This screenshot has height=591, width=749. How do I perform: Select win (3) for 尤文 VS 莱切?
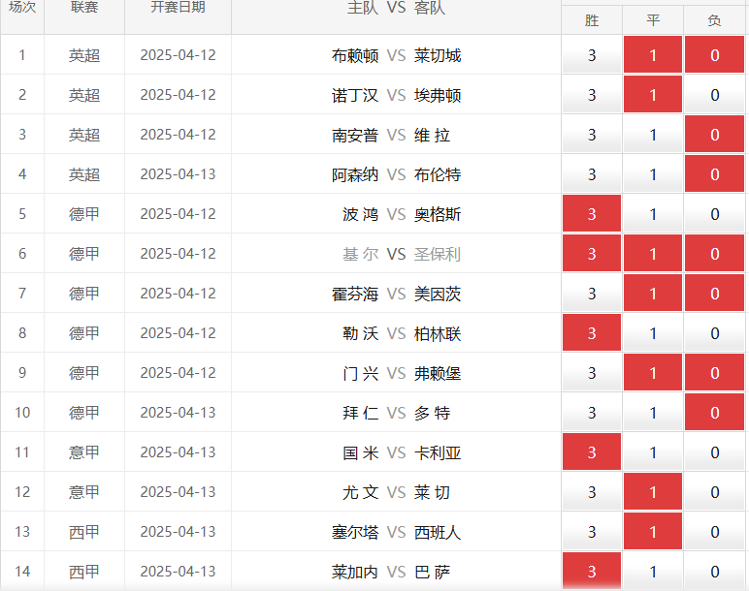pos(592,492)
